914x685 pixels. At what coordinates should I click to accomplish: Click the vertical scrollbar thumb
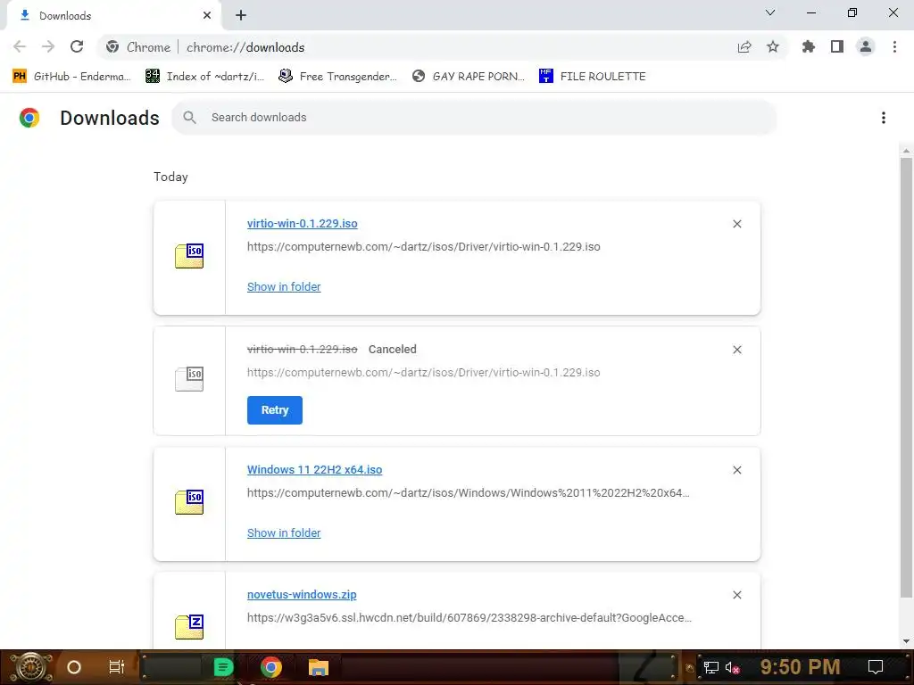coord(906,377)
